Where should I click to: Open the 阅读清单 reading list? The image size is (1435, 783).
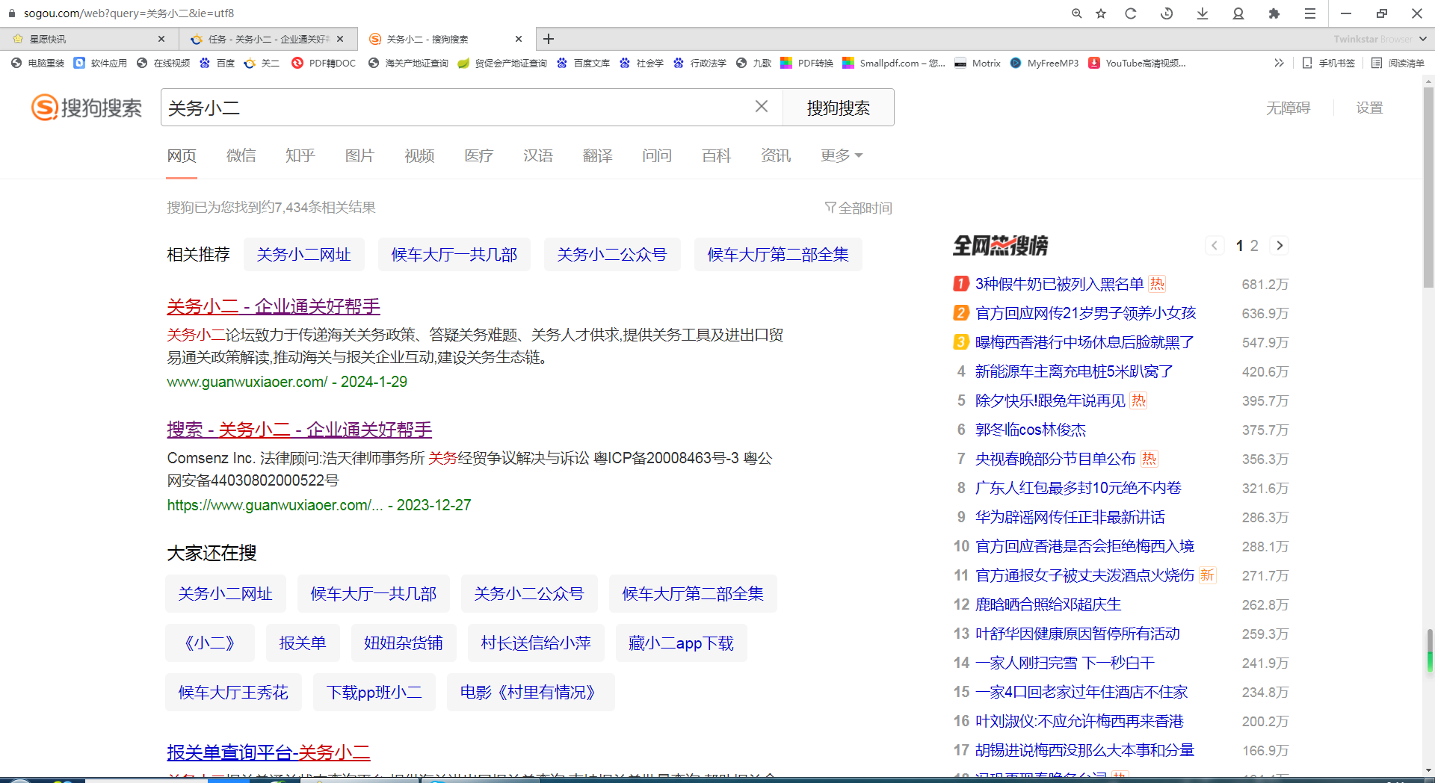click(x=1398, y=64)
